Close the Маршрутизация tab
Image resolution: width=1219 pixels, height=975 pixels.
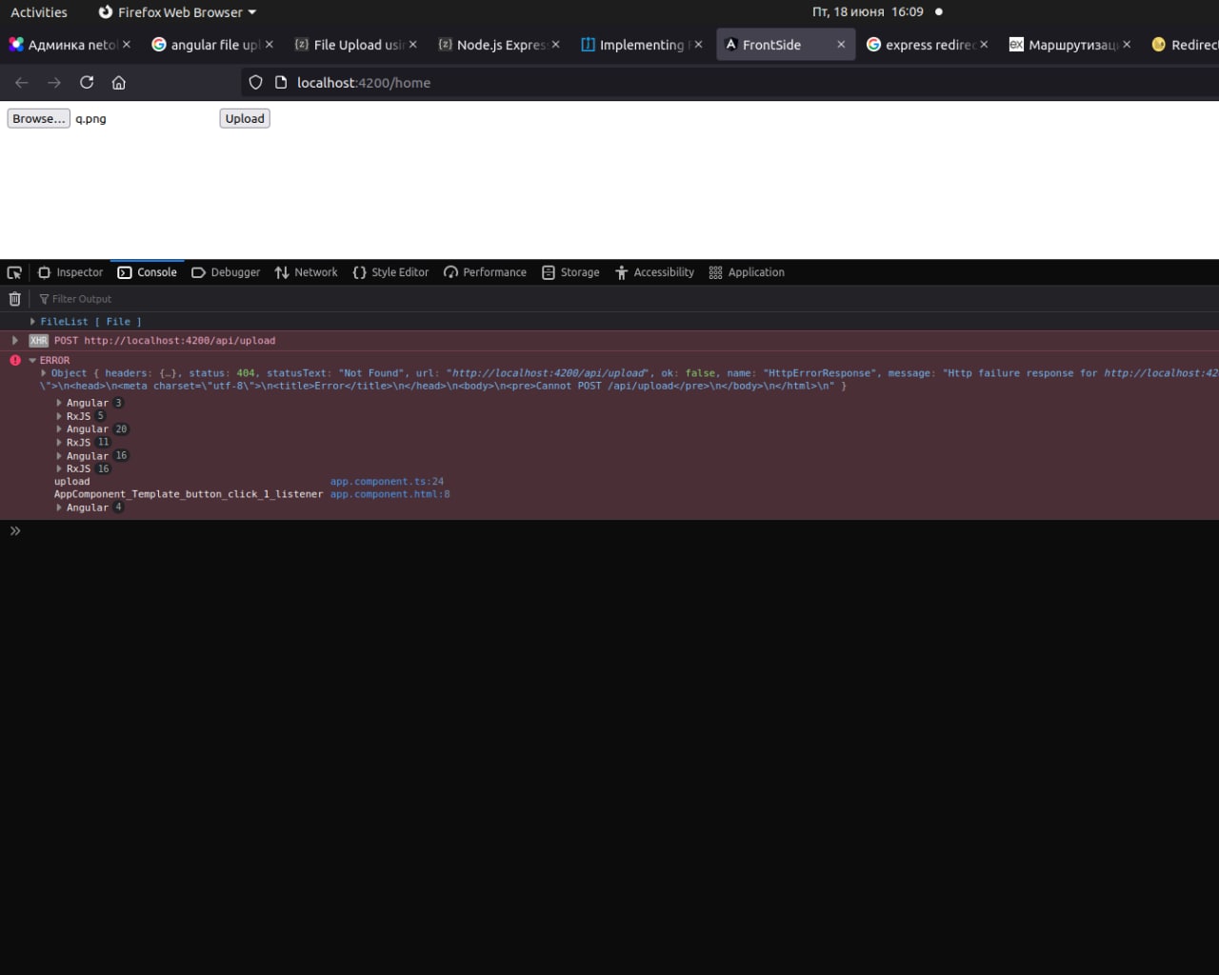click(x=1127, y=45)
